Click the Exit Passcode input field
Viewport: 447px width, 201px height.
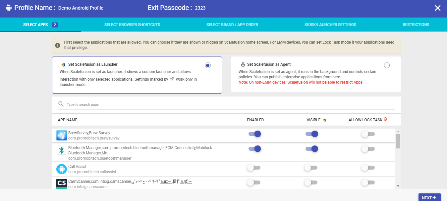(x=235, y=8)
